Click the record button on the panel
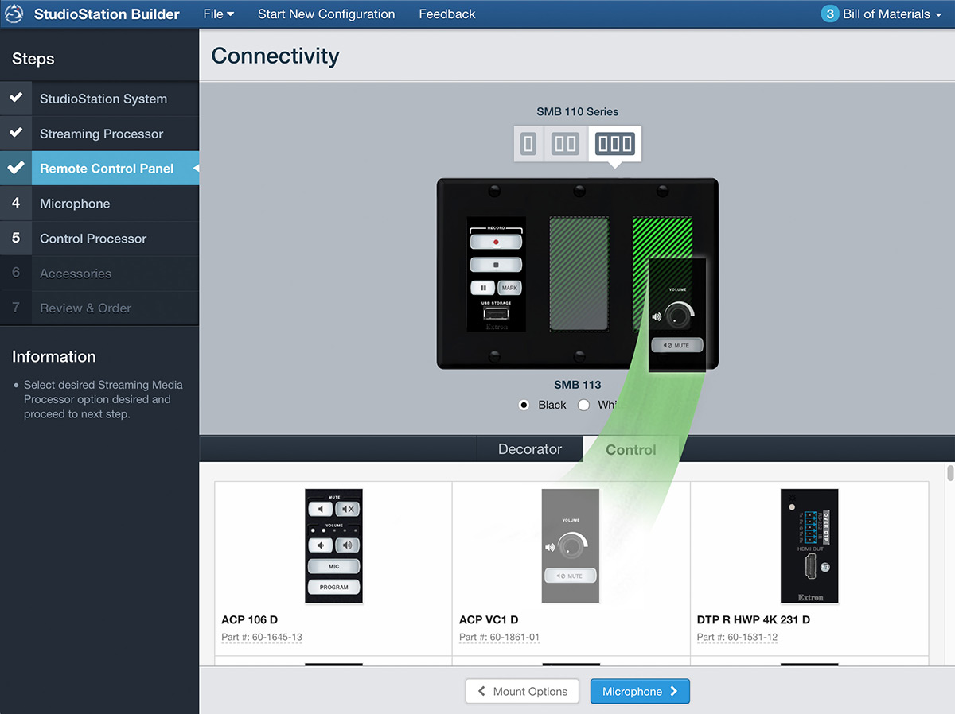Viewport: 955px width, 714px height. 496,241
